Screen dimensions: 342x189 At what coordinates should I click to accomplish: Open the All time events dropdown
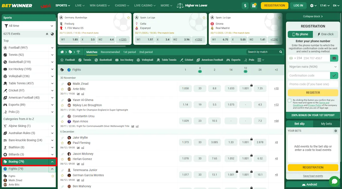point(28,26)
